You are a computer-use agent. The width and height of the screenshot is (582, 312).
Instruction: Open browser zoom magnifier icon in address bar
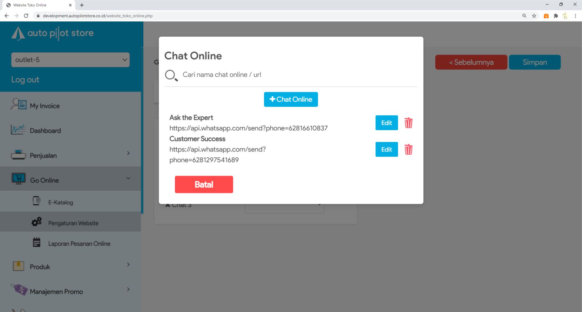click(524, 16)
